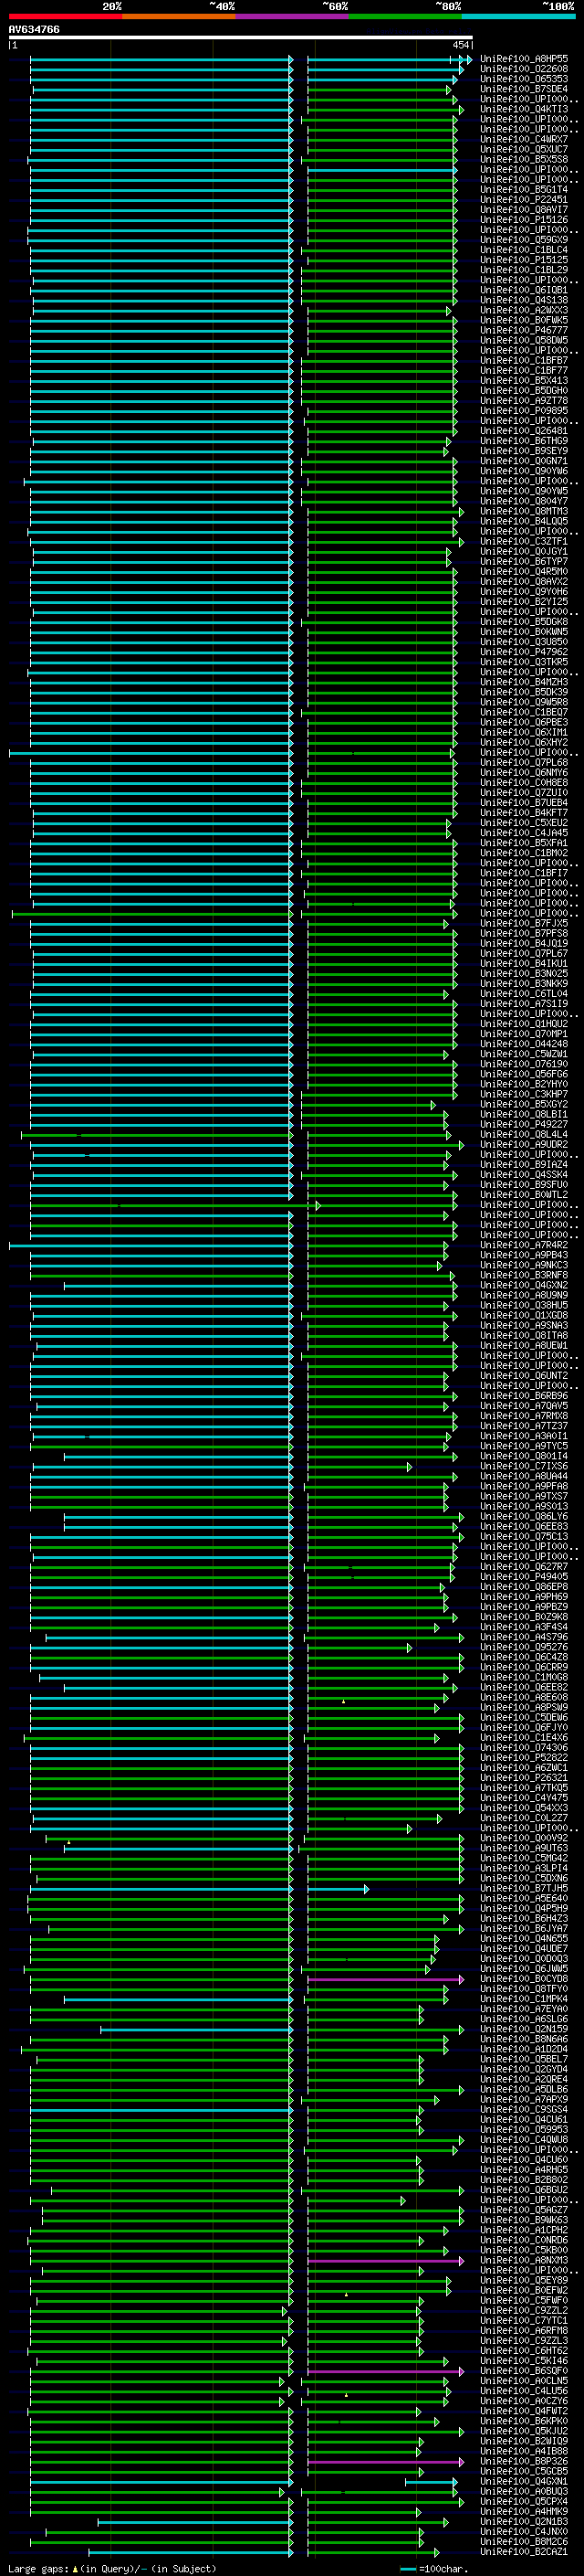584x2576 pixels.
Task: Select the UniRef100_C7IXS6 label
Action: coord(524,1466)
